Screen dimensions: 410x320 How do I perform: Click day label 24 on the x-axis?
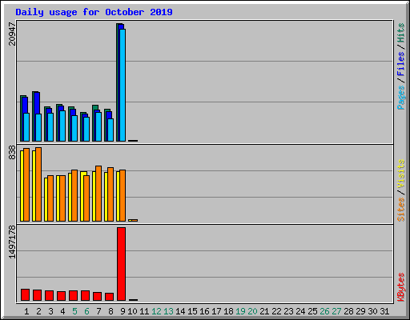[x=300, y=311]
